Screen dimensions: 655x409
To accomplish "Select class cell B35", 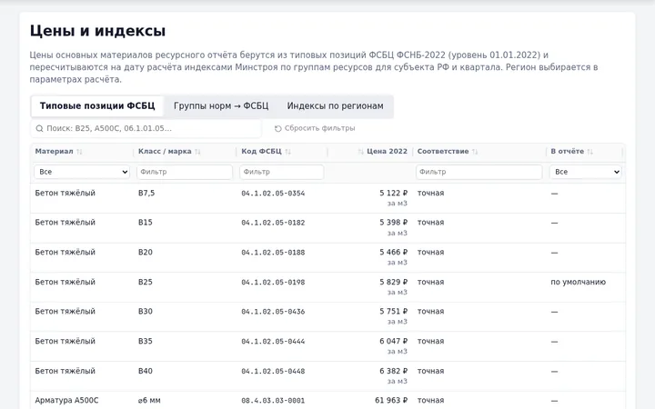I will click(x=146, y=342).
